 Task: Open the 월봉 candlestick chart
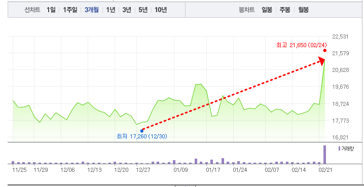pyautogui.click(x=303, y=10)
